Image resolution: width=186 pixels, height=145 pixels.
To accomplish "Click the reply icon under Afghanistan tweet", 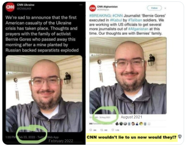I will 91,130.
